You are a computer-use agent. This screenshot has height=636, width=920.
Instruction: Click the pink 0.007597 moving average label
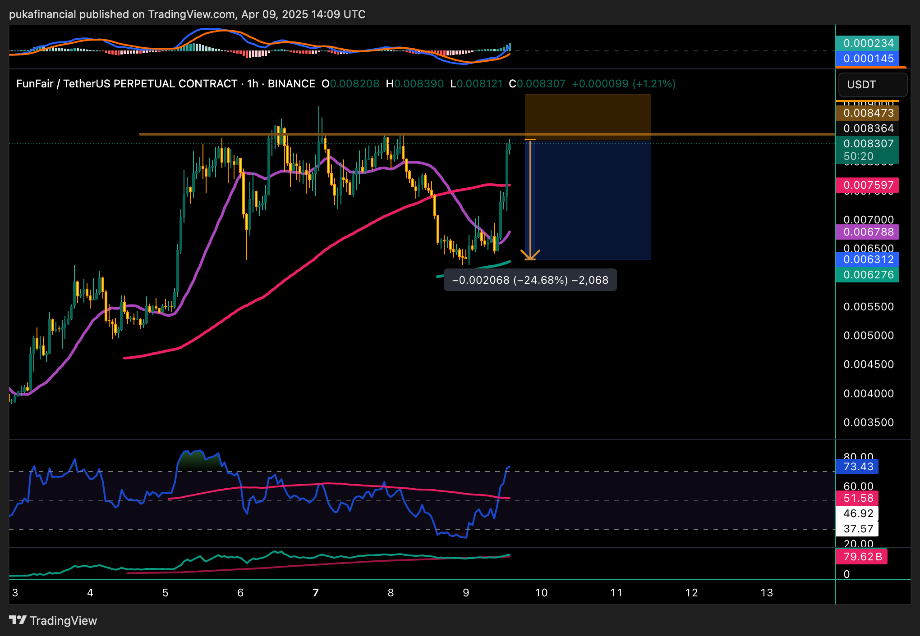[868, 185]
